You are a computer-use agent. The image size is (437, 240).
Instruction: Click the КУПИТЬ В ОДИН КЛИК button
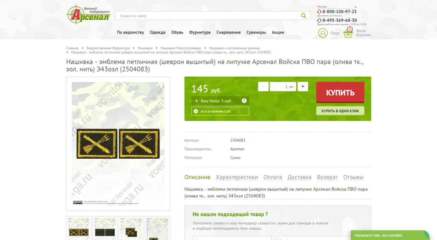pos(340,111)
